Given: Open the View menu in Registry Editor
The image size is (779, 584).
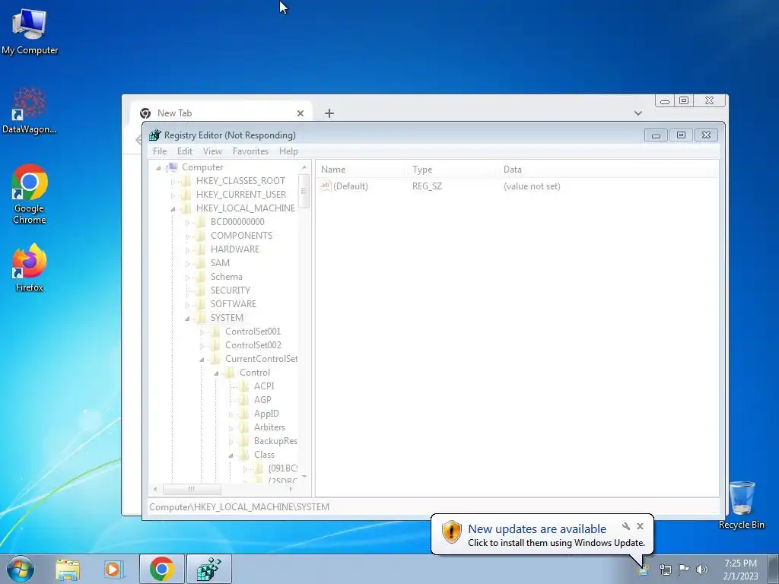Looking at the screenshot, I should 212,151.
